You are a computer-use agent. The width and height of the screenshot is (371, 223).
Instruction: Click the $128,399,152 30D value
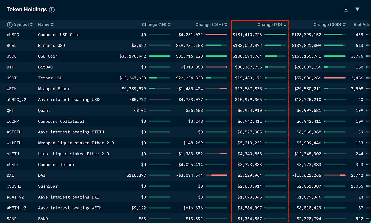click(x=306, y=35)
